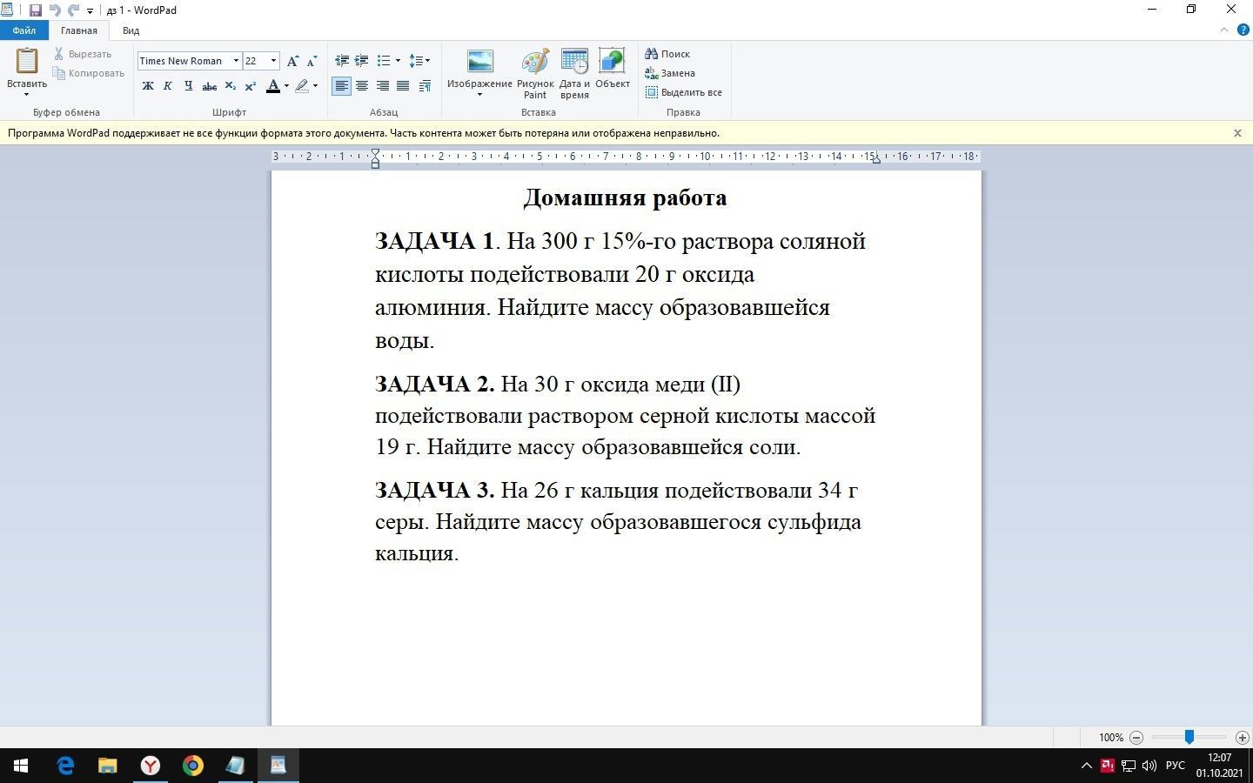Open the font size 22 dropdown
Image resolution: width=1253 pixels, height=783 pixels.
point(273,61)
